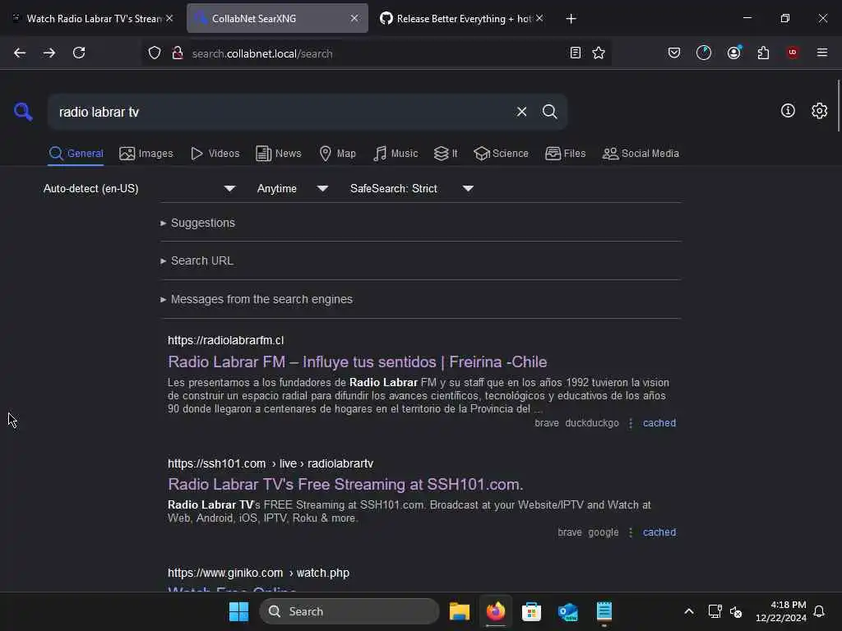Open Outlook from taskbar
This screenshot has height=631, width=842.
567,611
